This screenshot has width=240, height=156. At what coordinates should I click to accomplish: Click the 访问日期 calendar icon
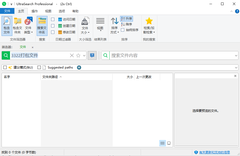[x=60, y=19]
